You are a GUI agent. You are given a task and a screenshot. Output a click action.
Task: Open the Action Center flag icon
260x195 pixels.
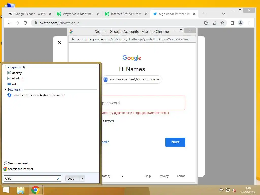tap(221, 190)
